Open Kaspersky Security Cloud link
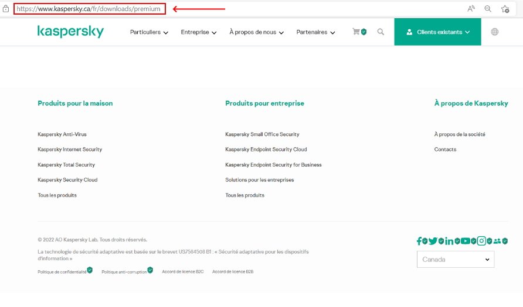This screenshot has height=307, width=523. point(67,180)
